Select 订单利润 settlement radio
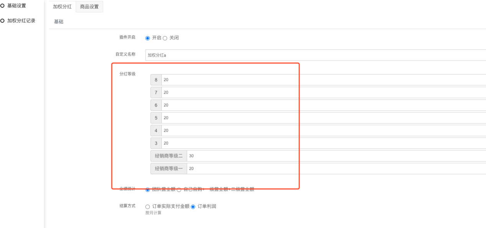Screen dimensions: 486x228 click(193, 207)
